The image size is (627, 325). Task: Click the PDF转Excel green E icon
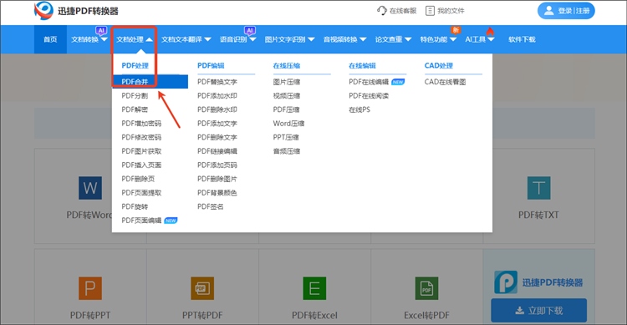click(314, 288)
